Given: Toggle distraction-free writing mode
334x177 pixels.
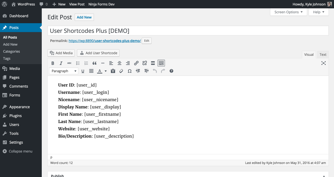Looking at the screenshot, I should [324, 63].
